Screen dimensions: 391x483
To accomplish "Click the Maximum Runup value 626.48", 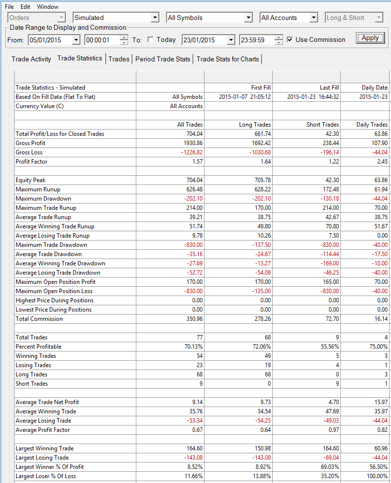I will click(x=194, y=189).
